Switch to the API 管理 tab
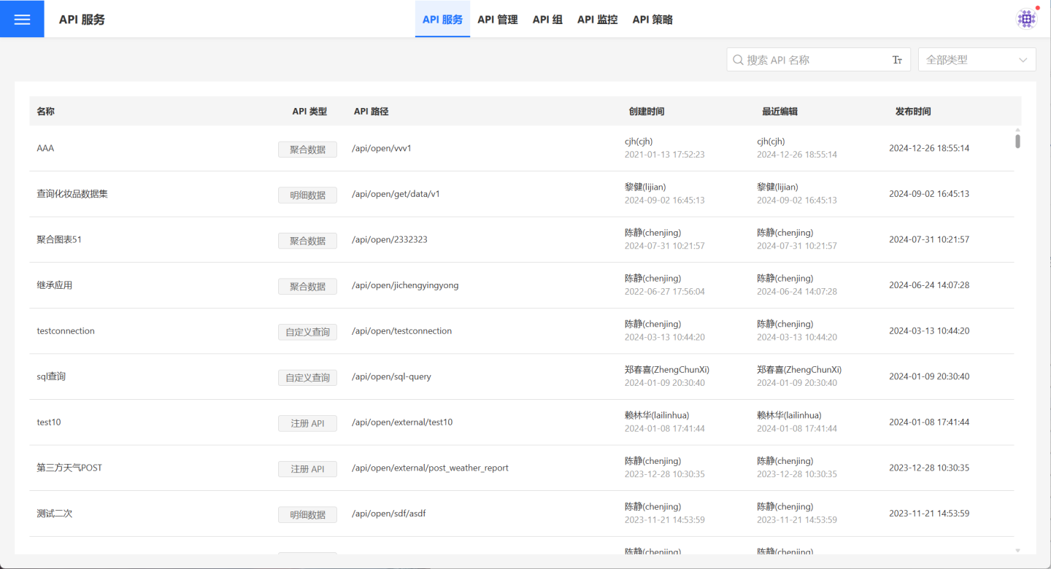 (x=497, y=20)
